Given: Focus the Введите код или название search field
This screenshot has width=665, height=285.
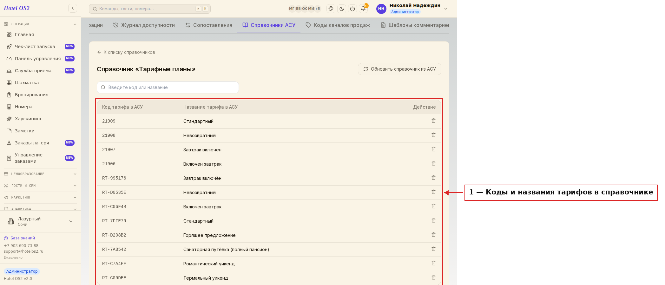Looking at the screenshot, I should click(168, 87).
